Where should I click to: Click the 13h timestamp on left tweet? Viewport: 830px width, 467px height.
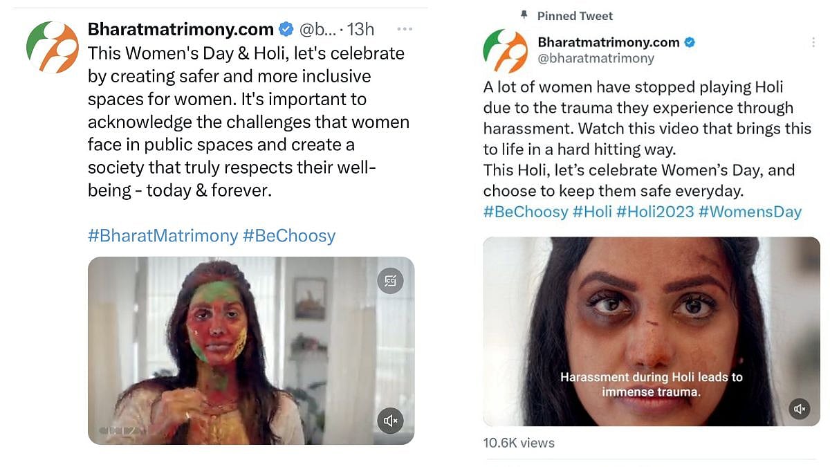[360, 30]
